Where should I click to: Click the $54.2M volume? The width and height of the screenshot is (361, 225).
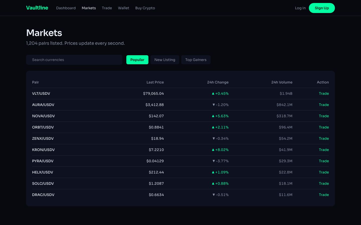pyautogui.click(x=286, y=138)
